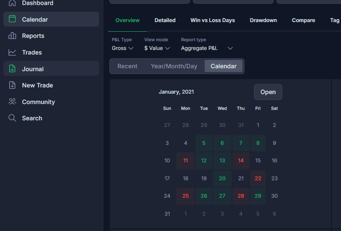
Task: Click day 16 in the calendar
Action: point(274,161)
